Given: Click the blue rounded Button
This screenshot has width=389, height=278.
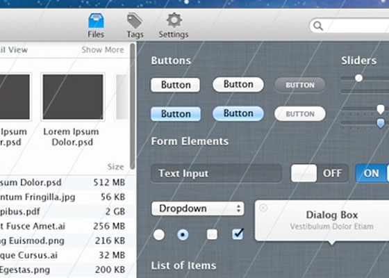Looking at the screenshot, I should (238, 113).
